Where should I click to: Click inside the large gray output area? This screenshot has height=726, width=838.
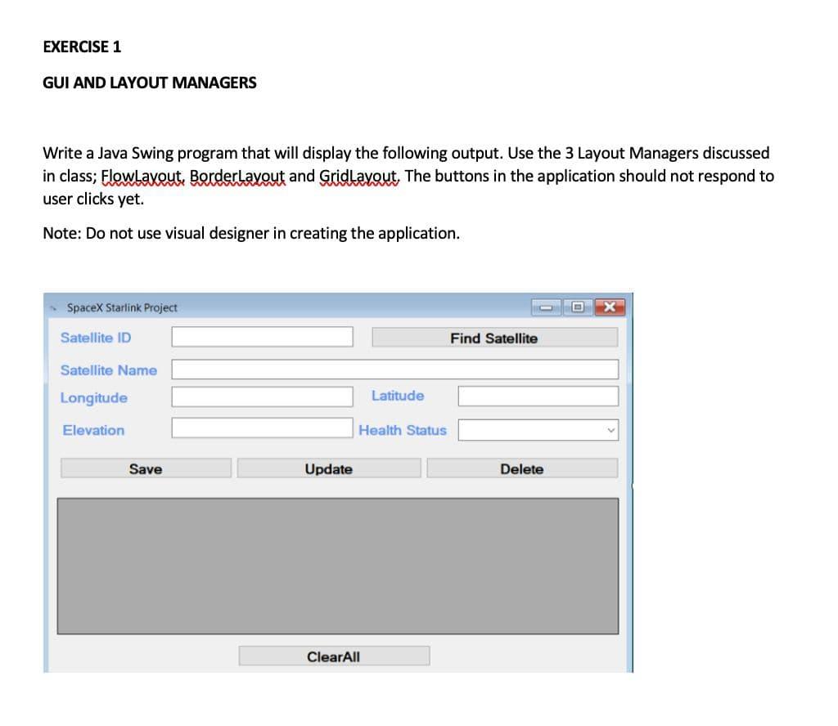[x=338, y=567]
